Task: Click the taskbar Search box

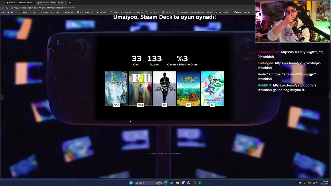Action: [x=149, y=183]
